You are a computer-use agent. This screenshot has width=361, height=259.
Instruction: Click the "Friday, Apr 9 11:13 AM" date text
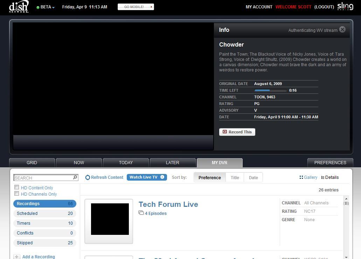(x=85, y=7)
